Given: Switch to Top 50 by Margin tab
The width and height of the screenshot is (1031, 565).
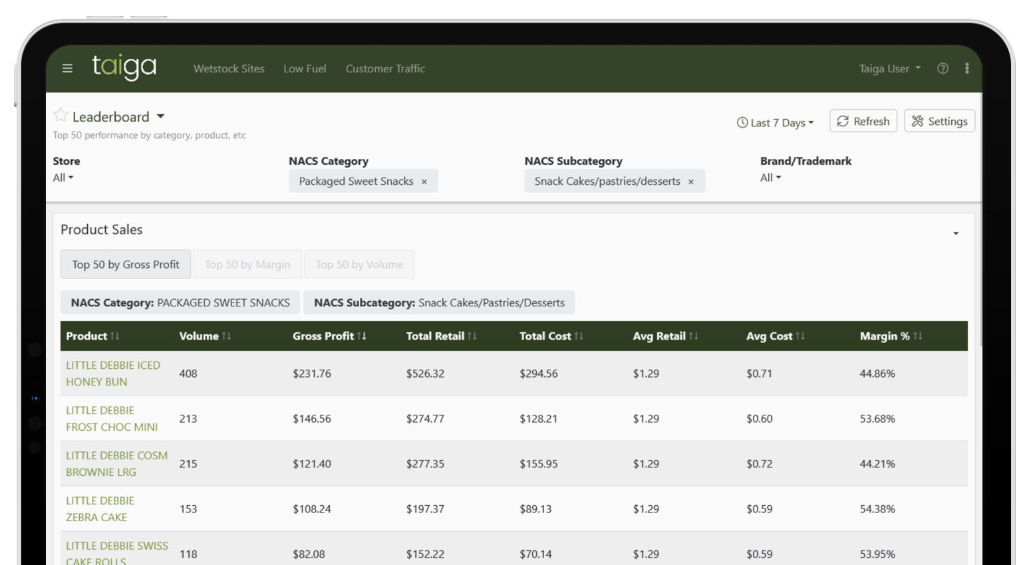Looking at the screenshot, I should click(x=247, y=265).
